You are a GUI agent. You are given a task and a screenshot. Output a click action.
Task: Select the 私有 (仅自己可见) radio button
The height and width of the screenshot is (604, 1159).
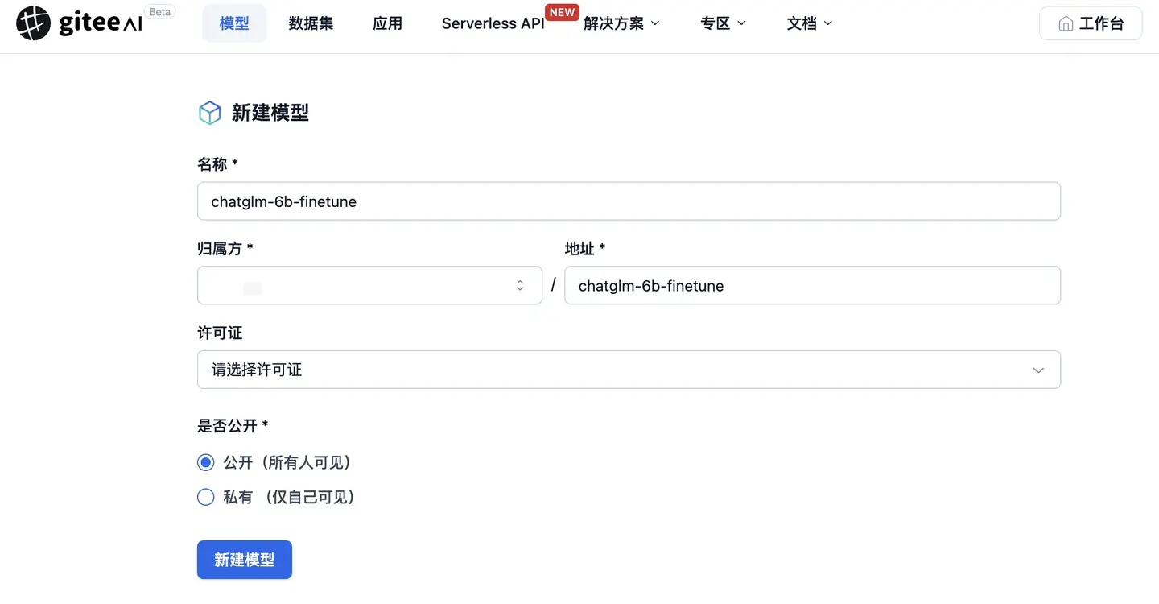(205, 497)
